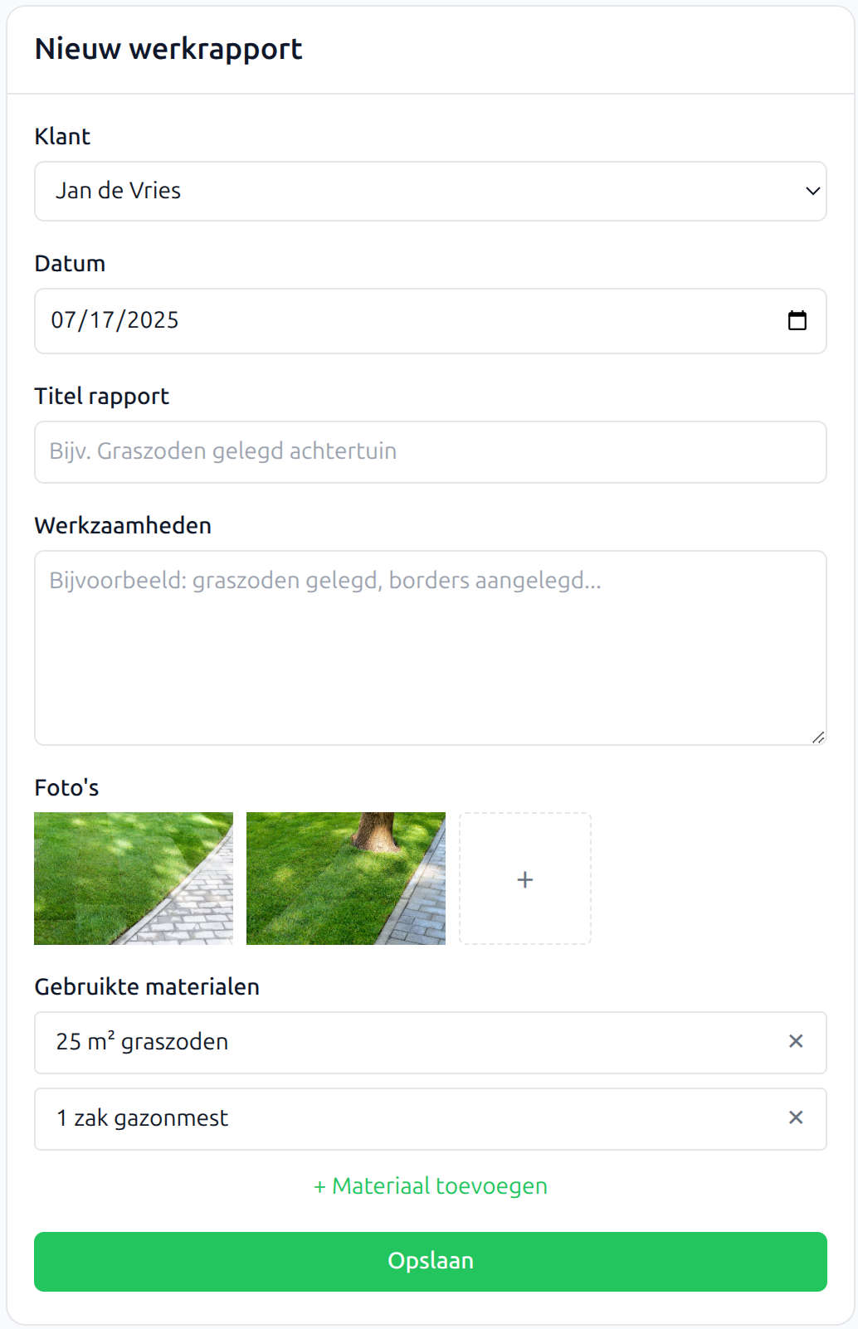Click the Gebruikte materialen label
Viewport: 858px width, 1329px height.
[147, 986]
